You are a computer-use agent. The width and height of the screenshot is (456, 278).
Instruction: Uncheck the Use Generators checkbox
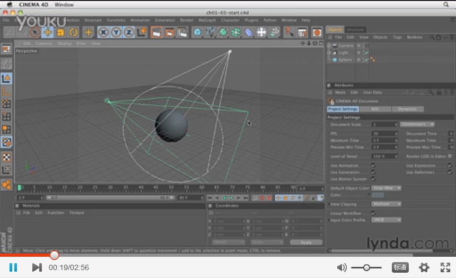[x=373, y=172]
